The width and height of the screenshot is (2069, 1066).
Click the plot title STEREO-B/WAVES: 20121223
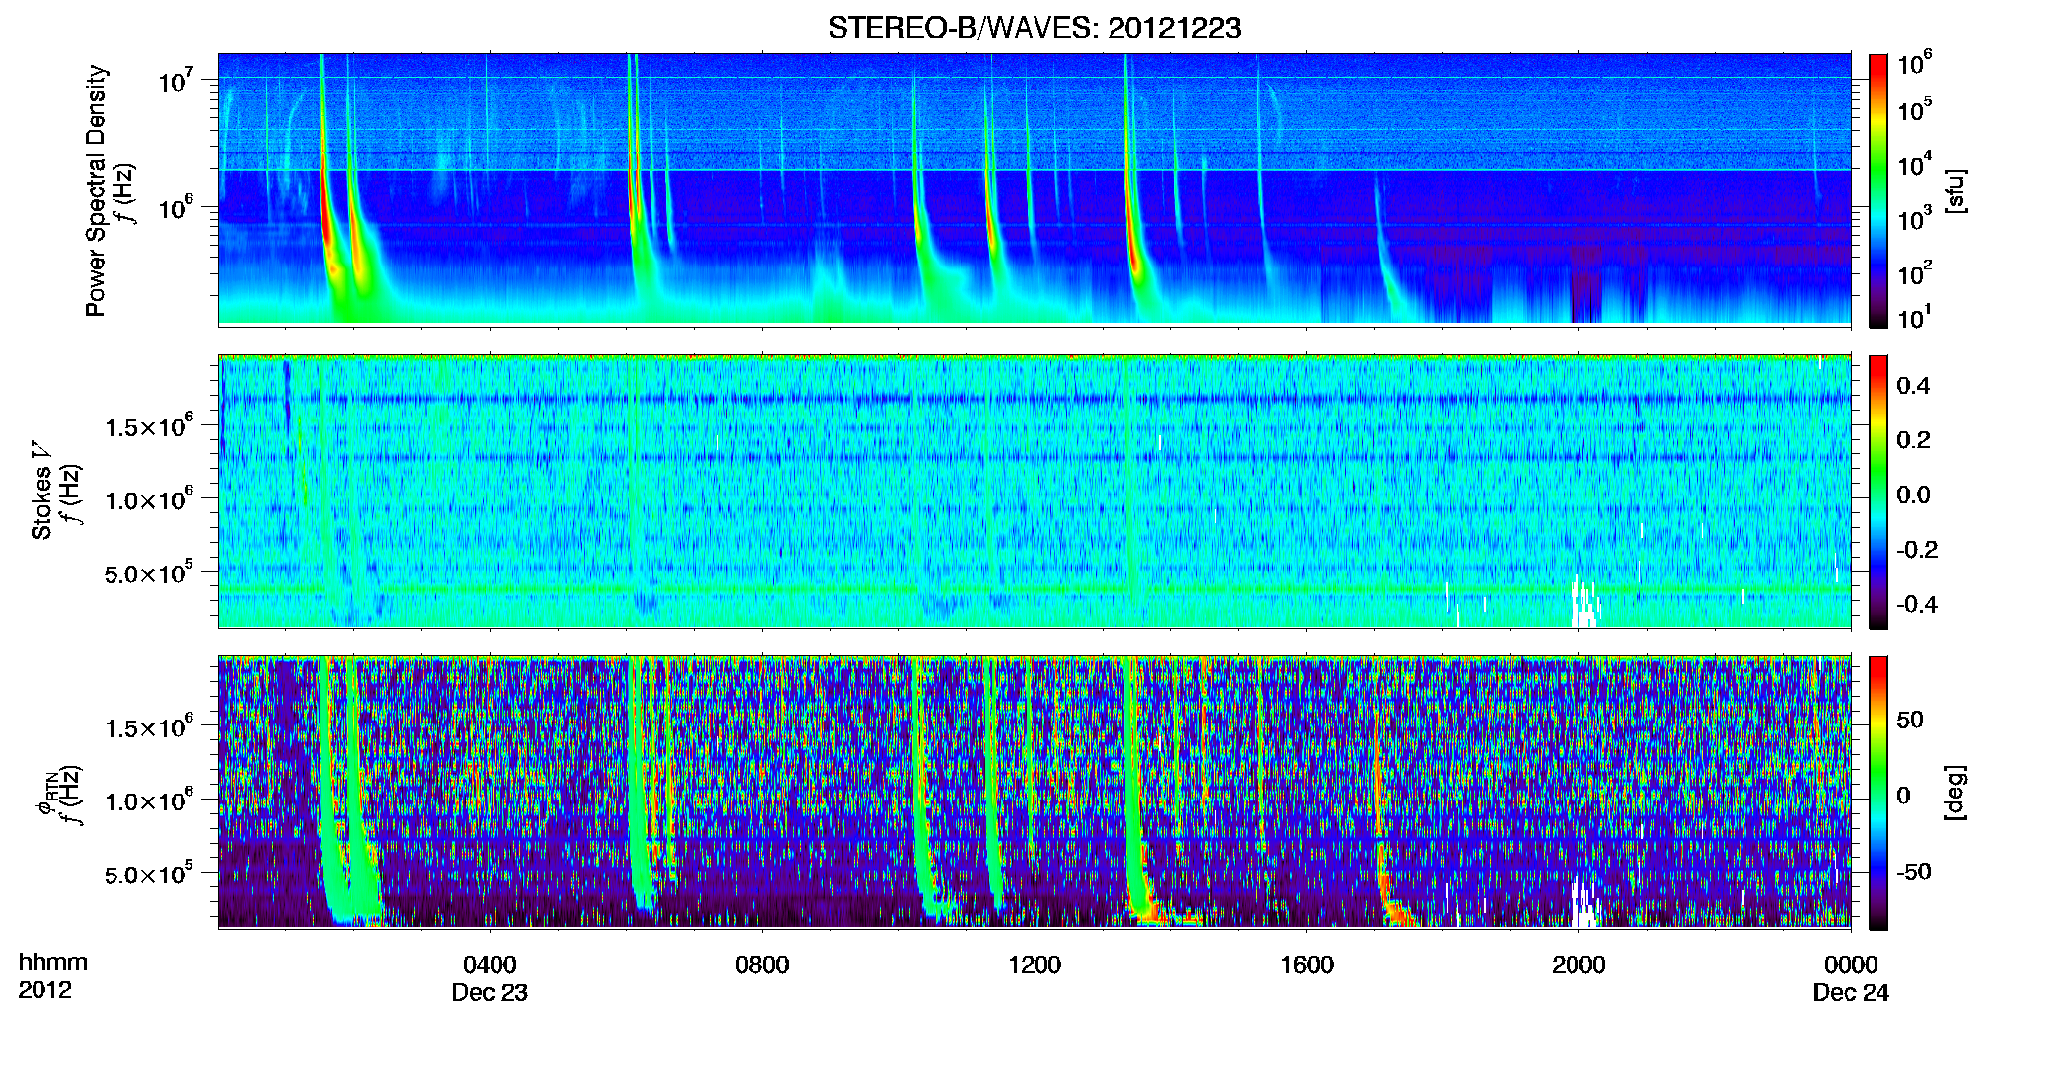tap(1034, 29)
